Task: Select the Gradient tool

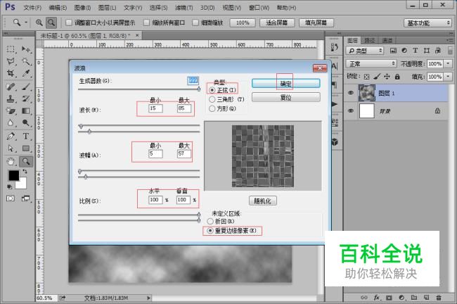Action: [26, 111]
